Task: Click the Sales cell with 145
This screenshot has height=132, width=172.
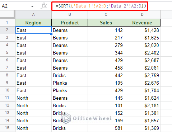Action: 106,98
